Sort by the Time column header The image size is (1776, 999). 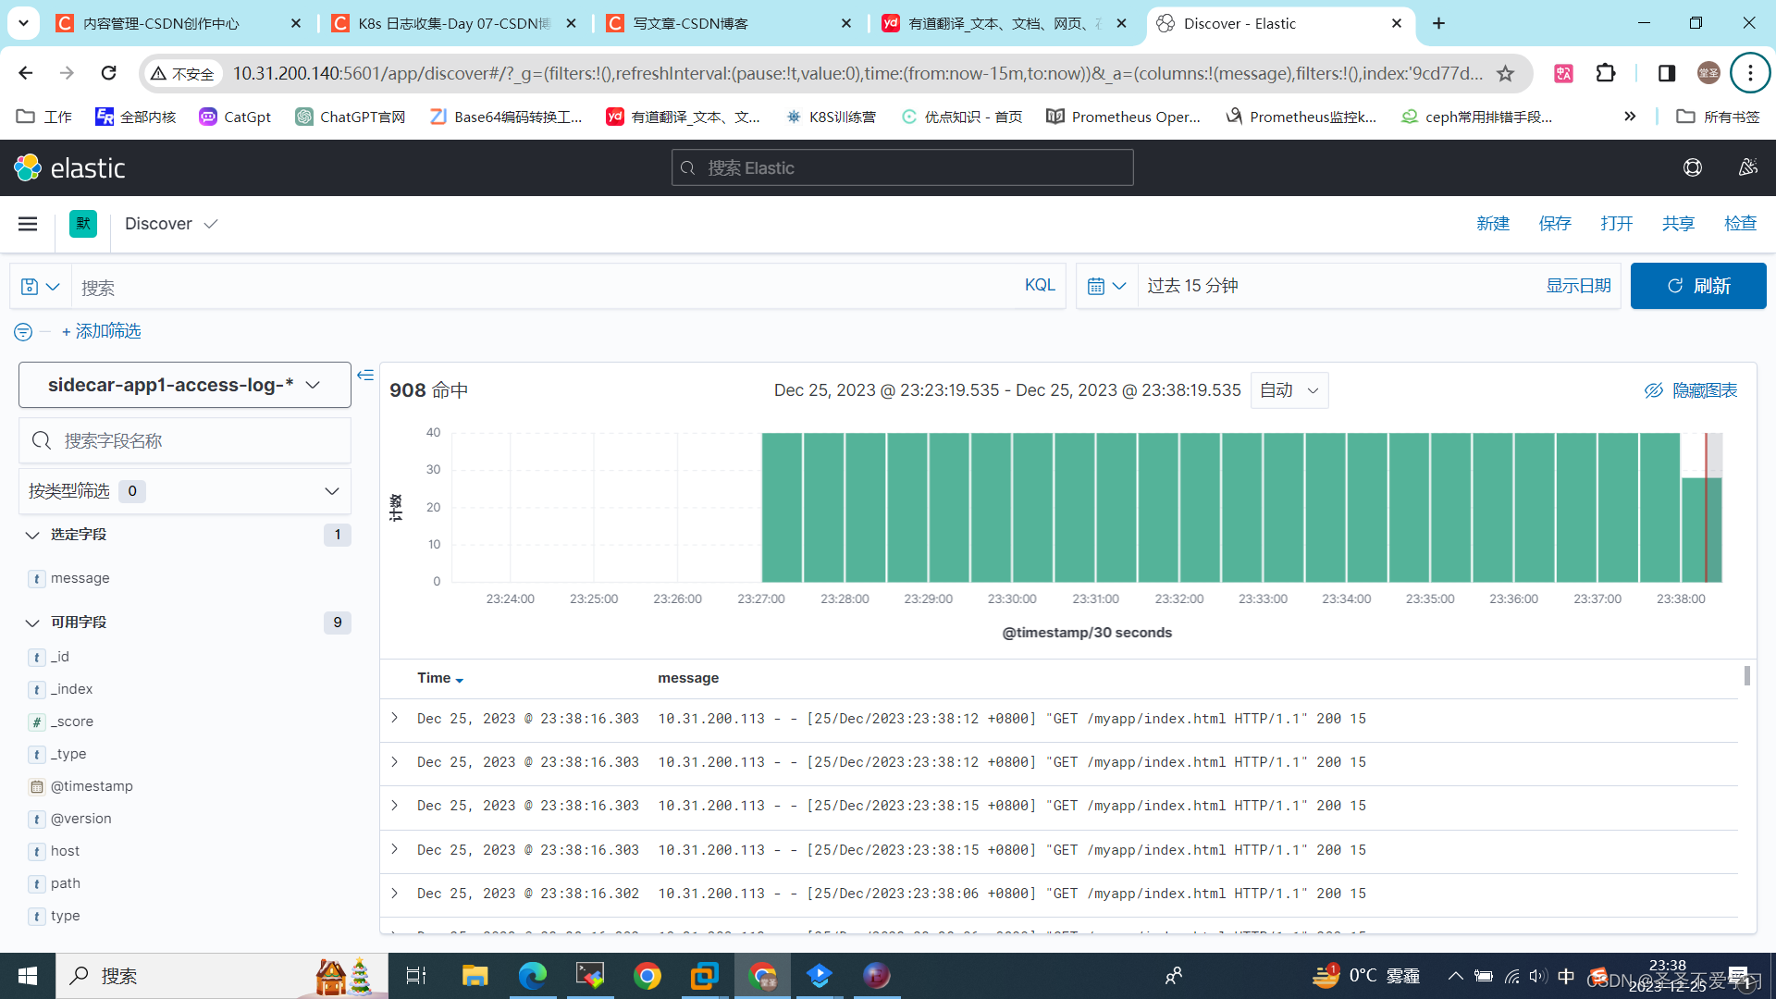(x=440, y=678)
